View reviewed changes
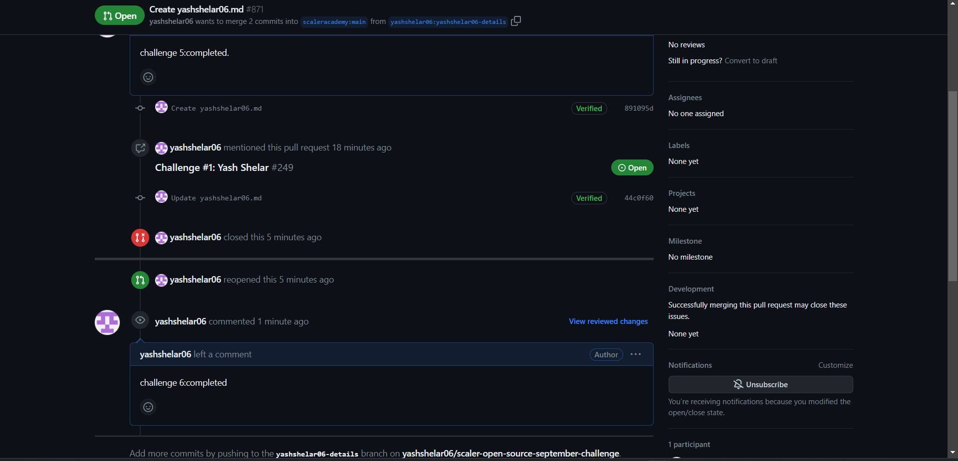Viewport: 958px width, 461px height. click(608, 321)
